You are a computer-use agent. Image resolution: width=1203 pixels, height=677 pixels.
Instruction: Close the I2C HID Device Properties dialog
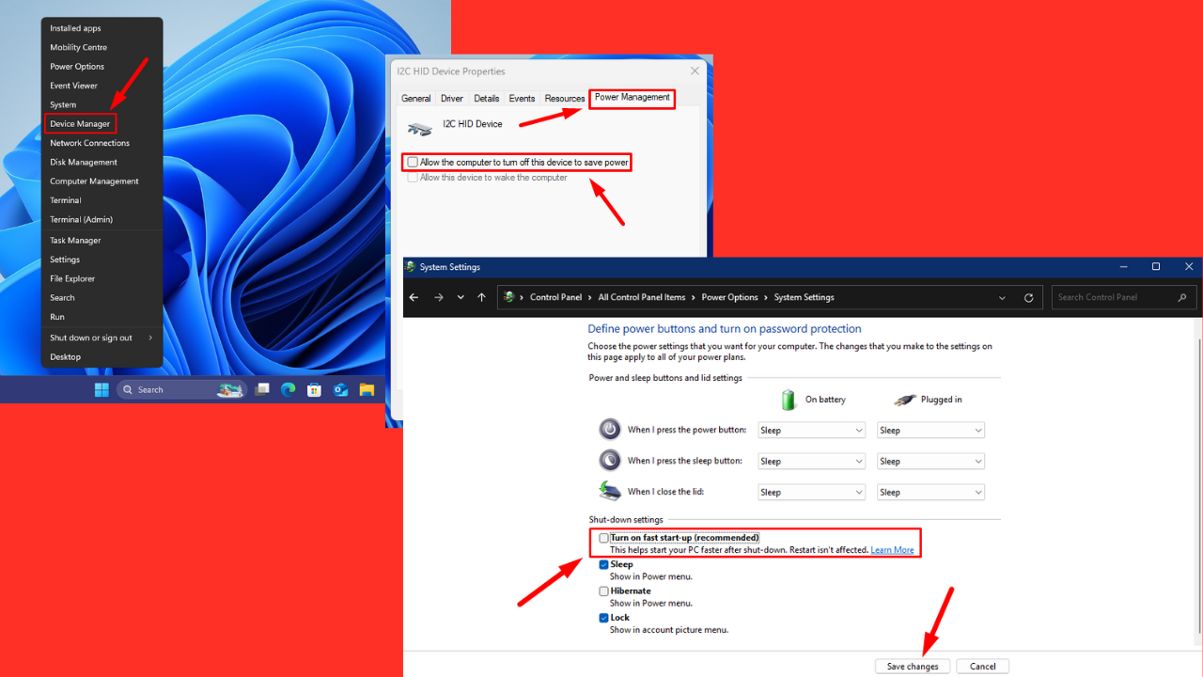click(x=695, y=71)
